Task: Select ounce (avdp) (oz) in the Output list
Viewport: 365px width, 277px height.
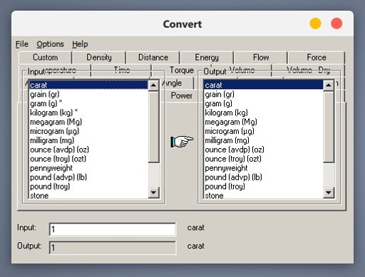Action: [264, 150]
